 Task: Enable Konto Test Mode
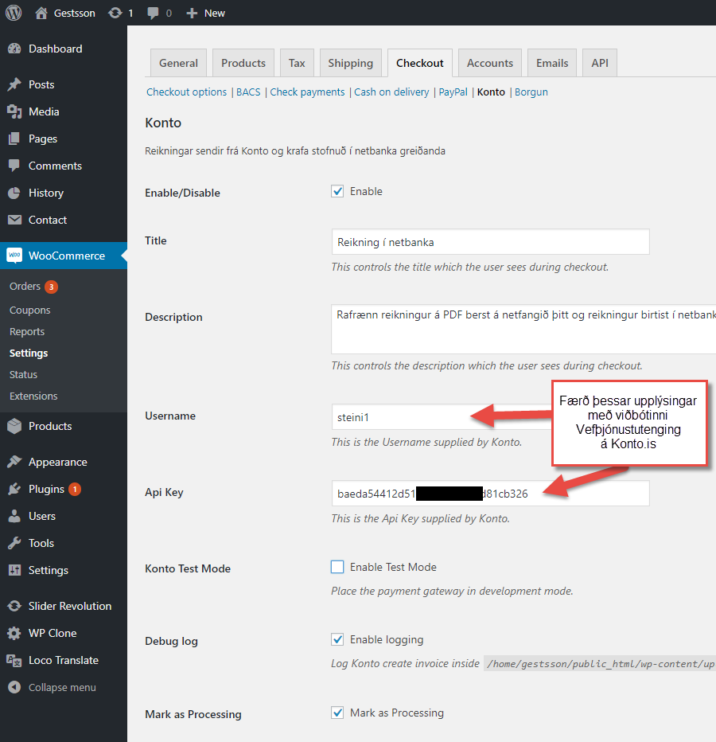[337, 567]
